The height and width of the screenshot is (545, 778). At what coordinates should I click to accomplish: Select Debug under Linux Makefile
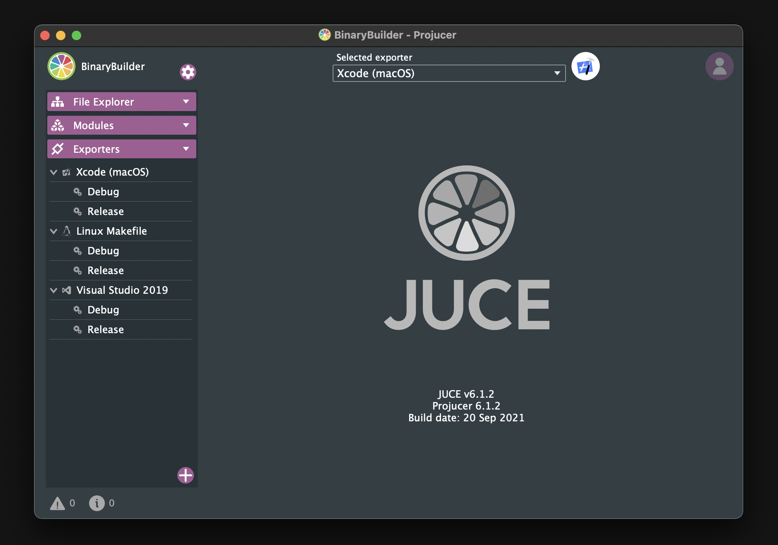click(121, 251)
